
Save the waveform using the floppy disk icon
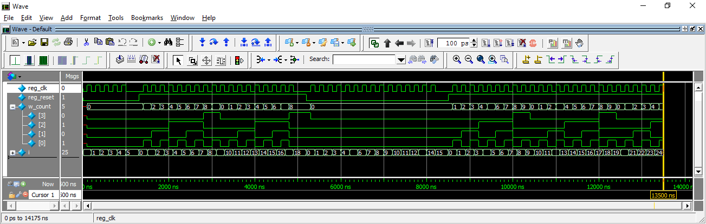44,42
